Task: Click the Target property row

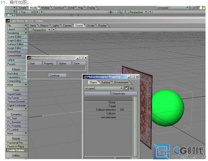Action: point(109,106)
